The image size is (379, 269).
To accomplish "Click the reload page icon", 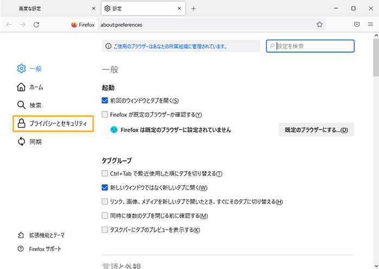I will 36,24.
